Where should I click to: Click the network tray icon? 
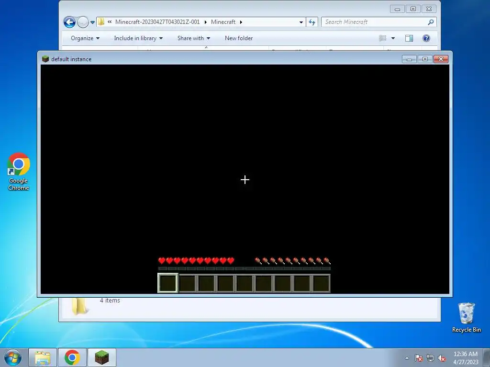[x=430, y=358]
